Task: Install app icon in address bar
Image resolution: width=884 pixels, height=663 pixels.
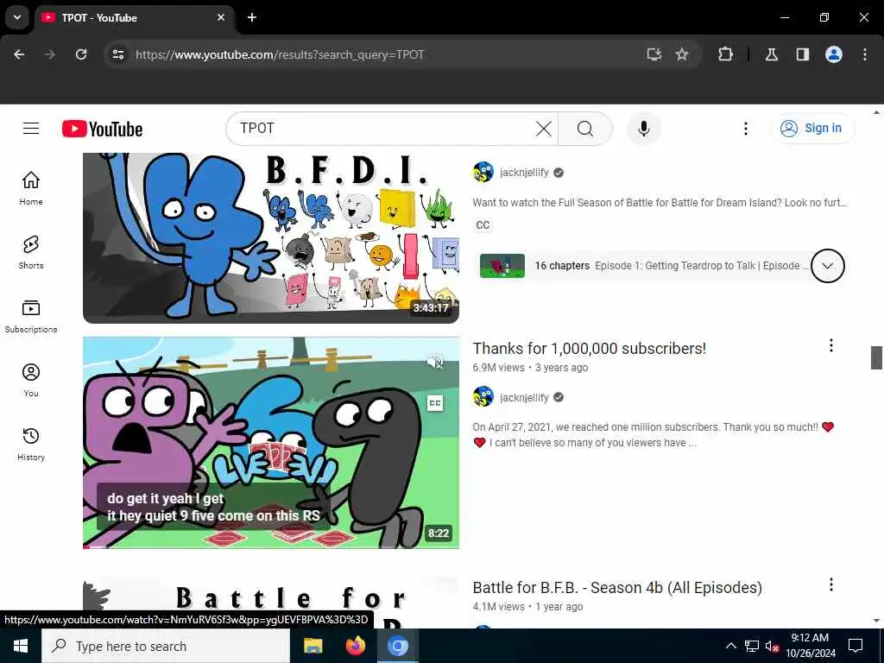Action: click(654, 54)
